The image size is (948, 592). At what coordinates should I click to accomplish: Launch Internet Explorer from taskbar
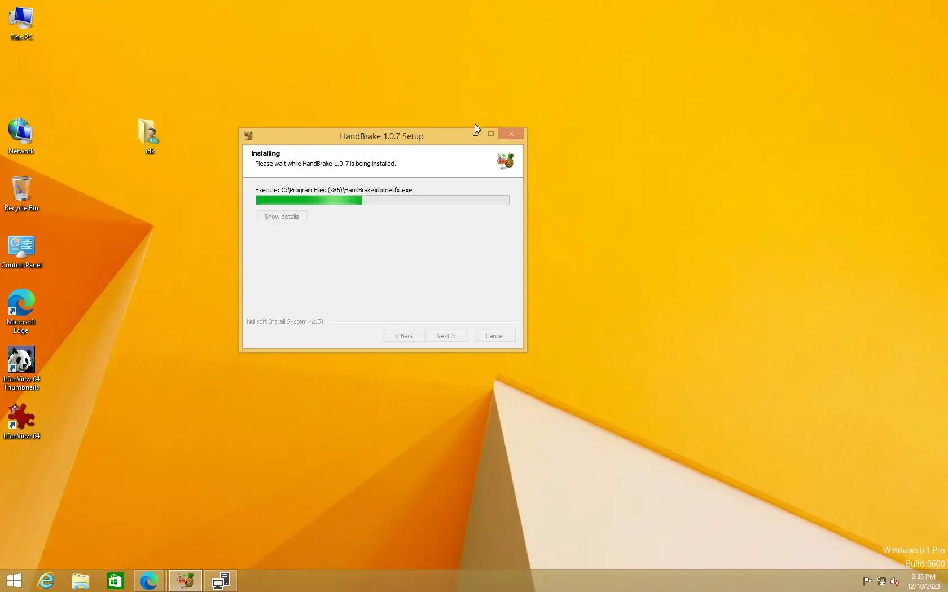click(x=46, y=581)
